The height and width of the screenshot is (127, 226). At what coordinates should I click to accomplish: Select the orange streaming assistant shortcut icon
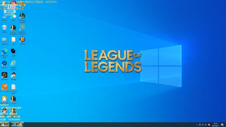[5, 88]
